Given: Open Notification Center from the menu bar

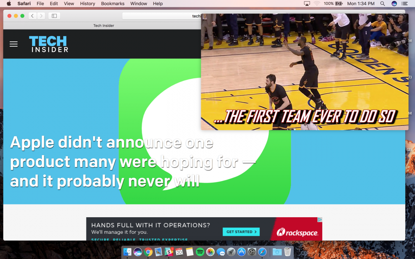Looking at the screenshot, I should tap(404, 3).
